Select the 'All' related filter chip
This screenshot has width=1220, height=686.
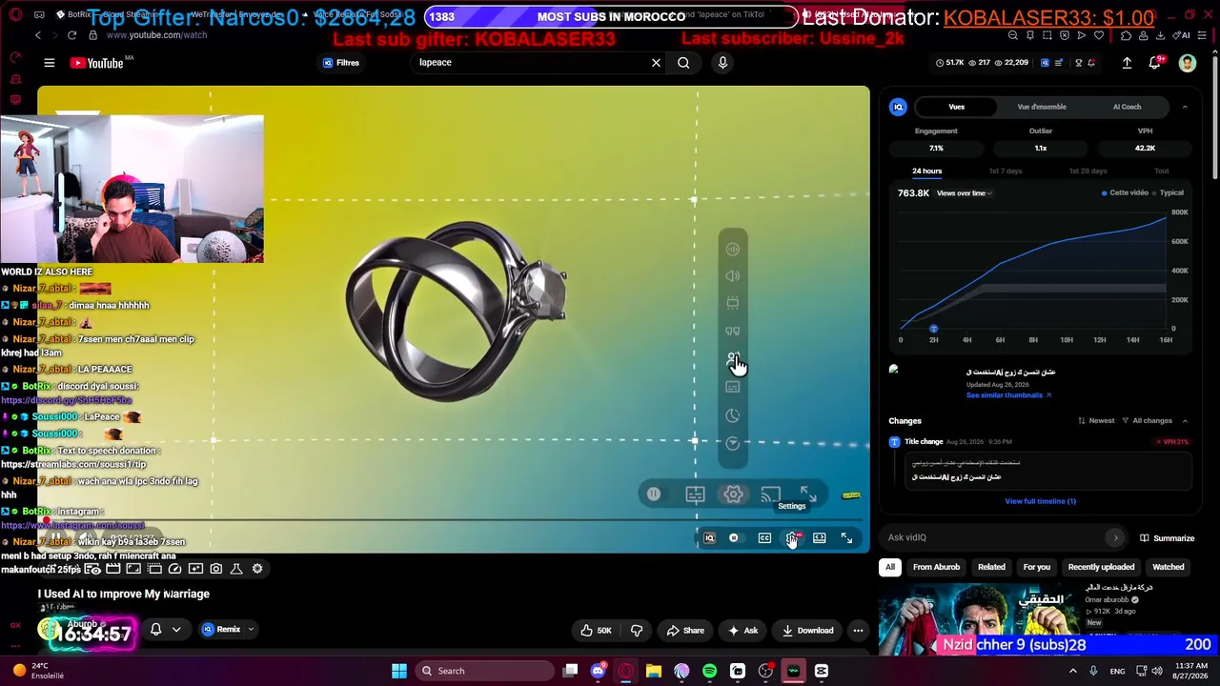890,567
